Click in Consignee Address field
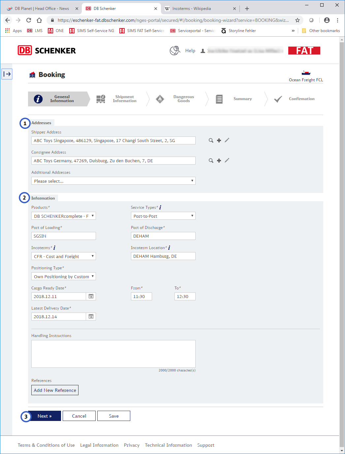 [x=113, y=161]
